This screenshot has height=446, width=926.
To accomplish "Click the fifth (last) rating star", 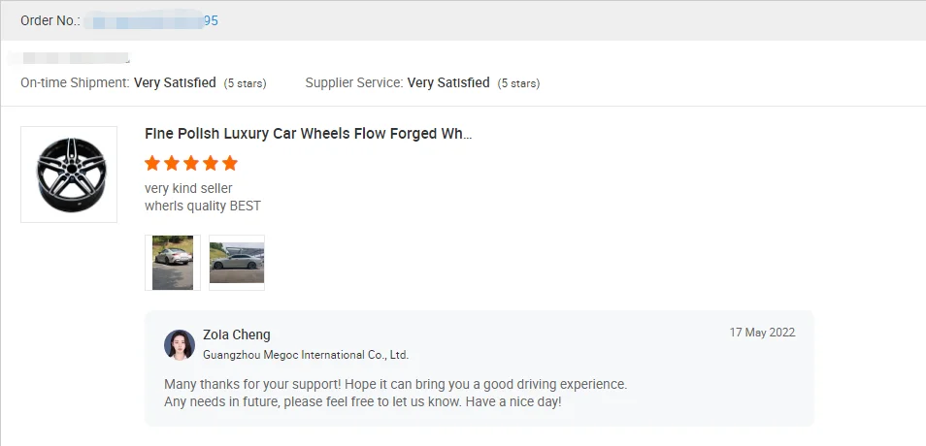I will (x=229, y=163).
